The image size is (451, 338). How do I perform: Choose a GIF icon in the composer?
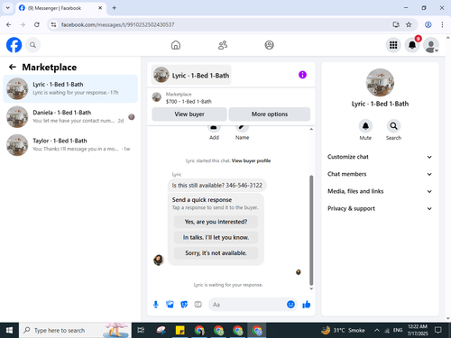[x=198, y=305]
